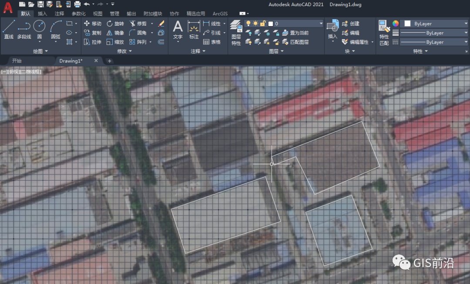Click Set as Current (置为当前) button
This screenshot has height=284, width=470.
[295, 33]
